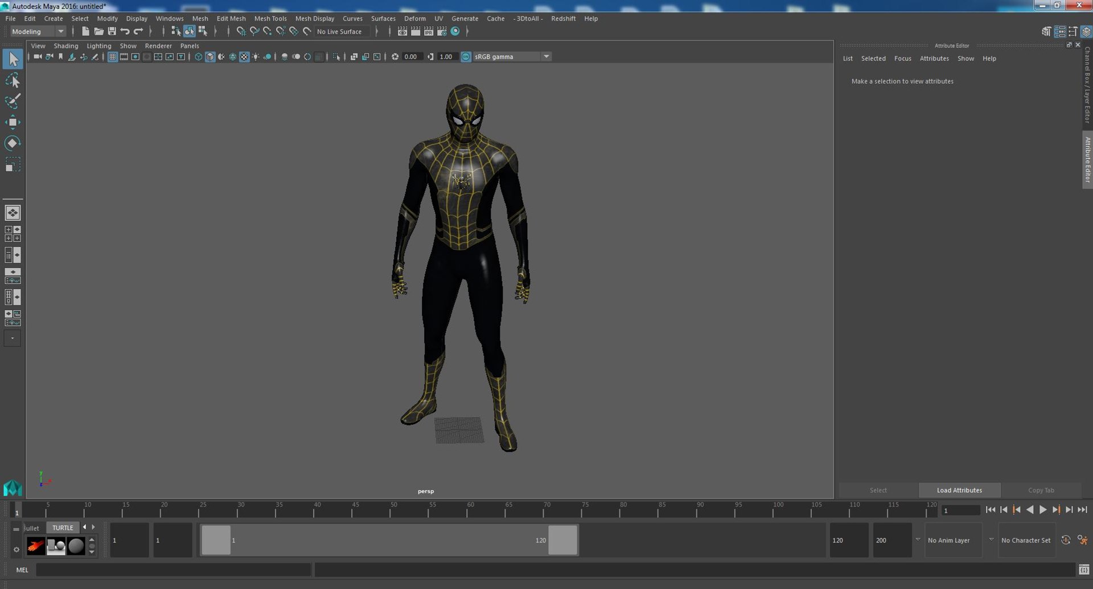This screenshot has height=589, width=1093.
Task: Click the Save Scene disk icon
Action: (x=112, y=31)
